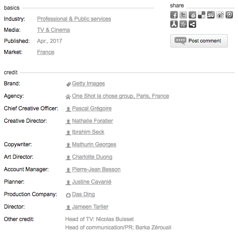This screenshot has height=240, width=238.
Task: Share to Weibo icon
Action: (x=220, y=15)
